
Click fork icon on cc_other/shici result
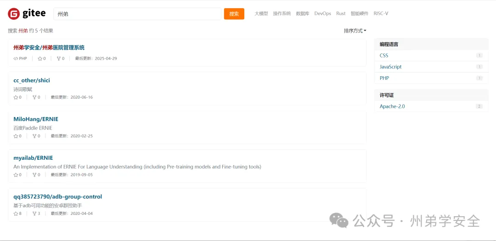point(34,97)
